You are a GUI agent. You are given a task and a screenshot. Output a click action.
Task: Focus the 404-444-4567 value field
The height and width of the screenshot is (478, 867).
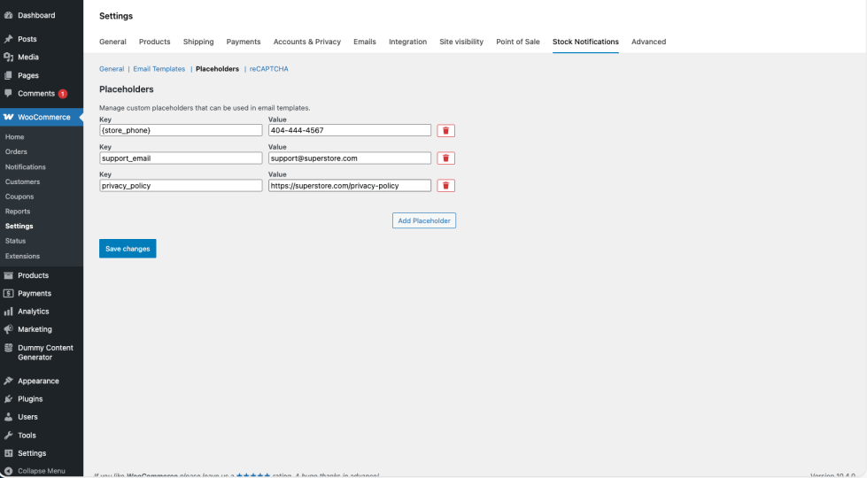point(350,130)
